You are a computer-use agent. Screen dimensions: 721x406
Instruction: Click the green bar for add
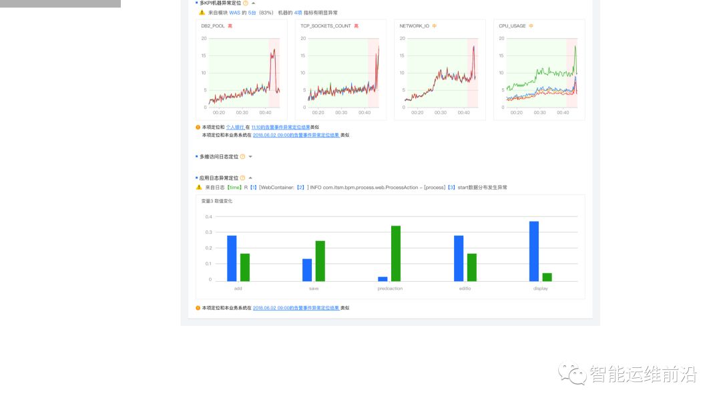245,267
